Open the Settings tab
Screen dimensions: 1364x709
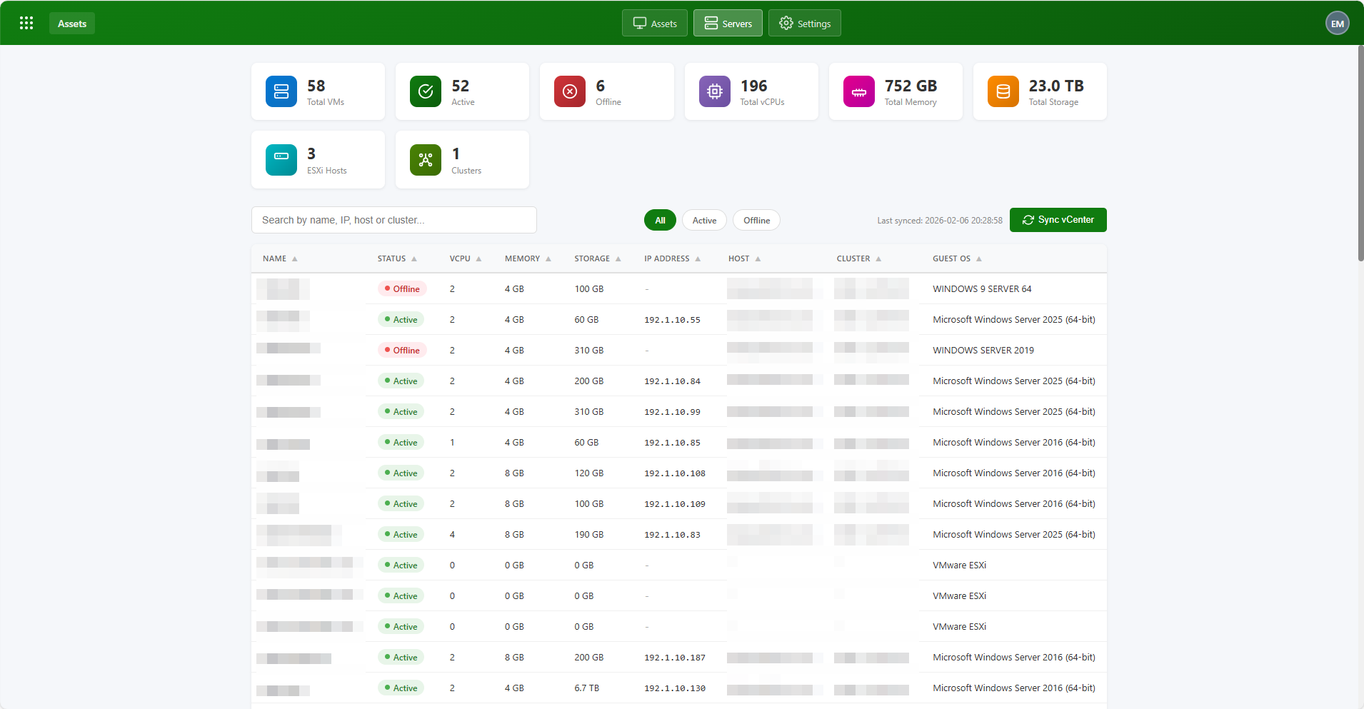tap(805, 24)
